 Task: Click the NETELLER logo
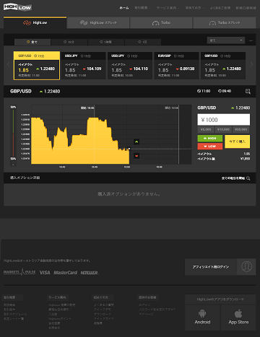click(90, 273)
